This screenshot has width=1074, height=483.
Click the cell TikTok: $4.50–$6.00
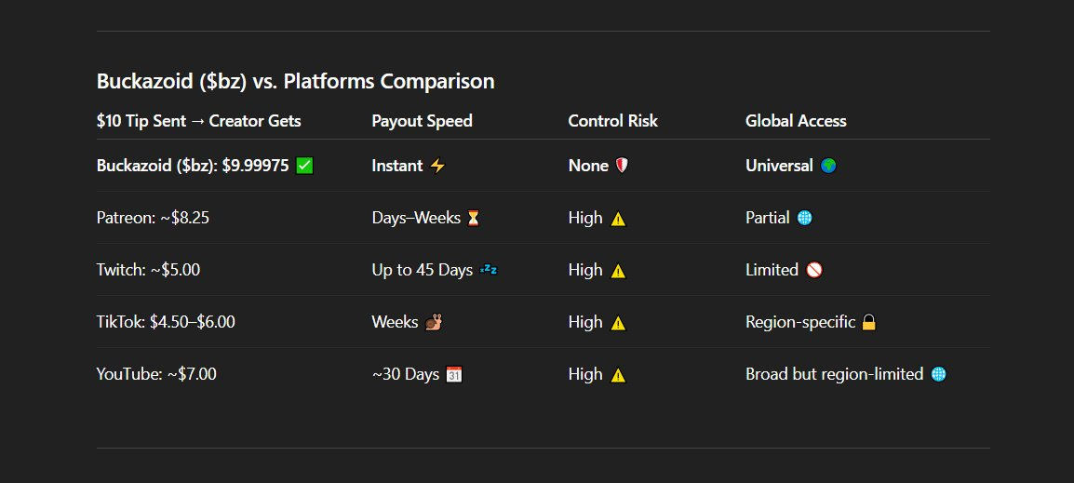pyautogui.click(x=166, y=322)
